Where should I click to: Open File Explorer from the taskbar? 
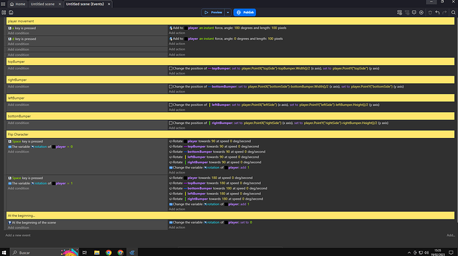(97, 253)
